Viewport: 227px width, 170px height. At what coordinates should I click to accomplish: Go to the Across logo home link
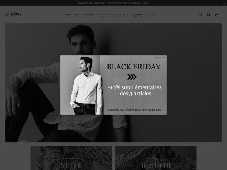(x=13, y=14)
